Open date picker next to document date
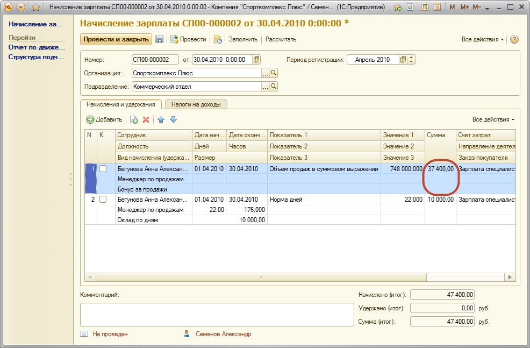Screen dimensions: 530x348 pyautogui.click(x=256, y=60)
